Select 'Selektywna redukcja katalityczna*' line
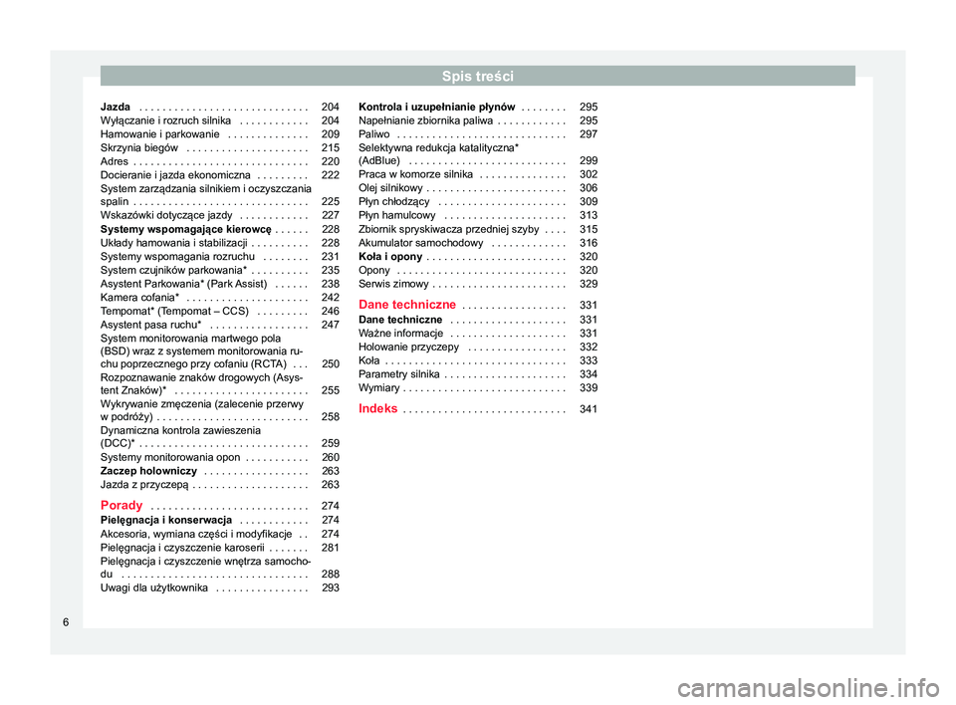The height and width of the screenshot is (705, 956). 438,147
